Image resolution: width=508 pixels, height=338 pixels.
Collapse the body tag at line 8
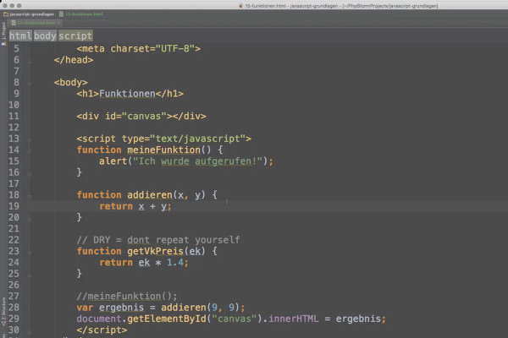pos(30,84)
